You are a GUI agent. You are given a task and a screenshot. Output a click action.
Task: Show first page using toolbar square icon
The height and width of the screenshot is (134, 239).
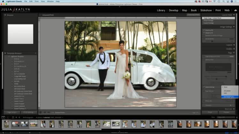pos(40,112)
